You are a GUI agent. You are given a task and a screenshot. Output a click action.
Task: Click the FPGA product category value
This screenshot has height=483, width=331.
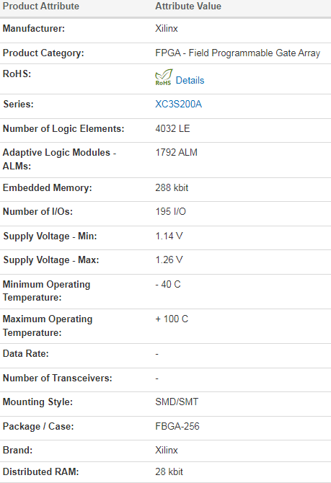click(x=238, y=53)
